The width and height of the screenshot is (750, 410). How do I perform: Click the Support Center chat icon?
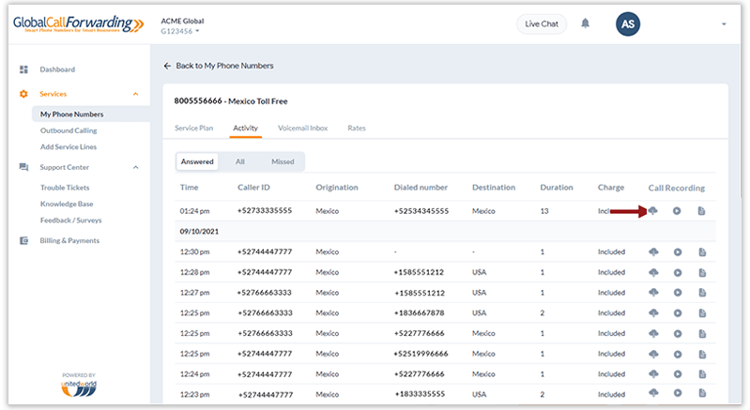pos(23,167)
